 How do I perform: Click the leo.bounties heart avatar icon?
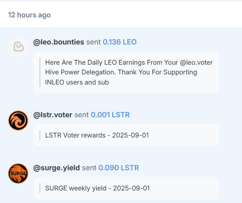coord(18,47)
